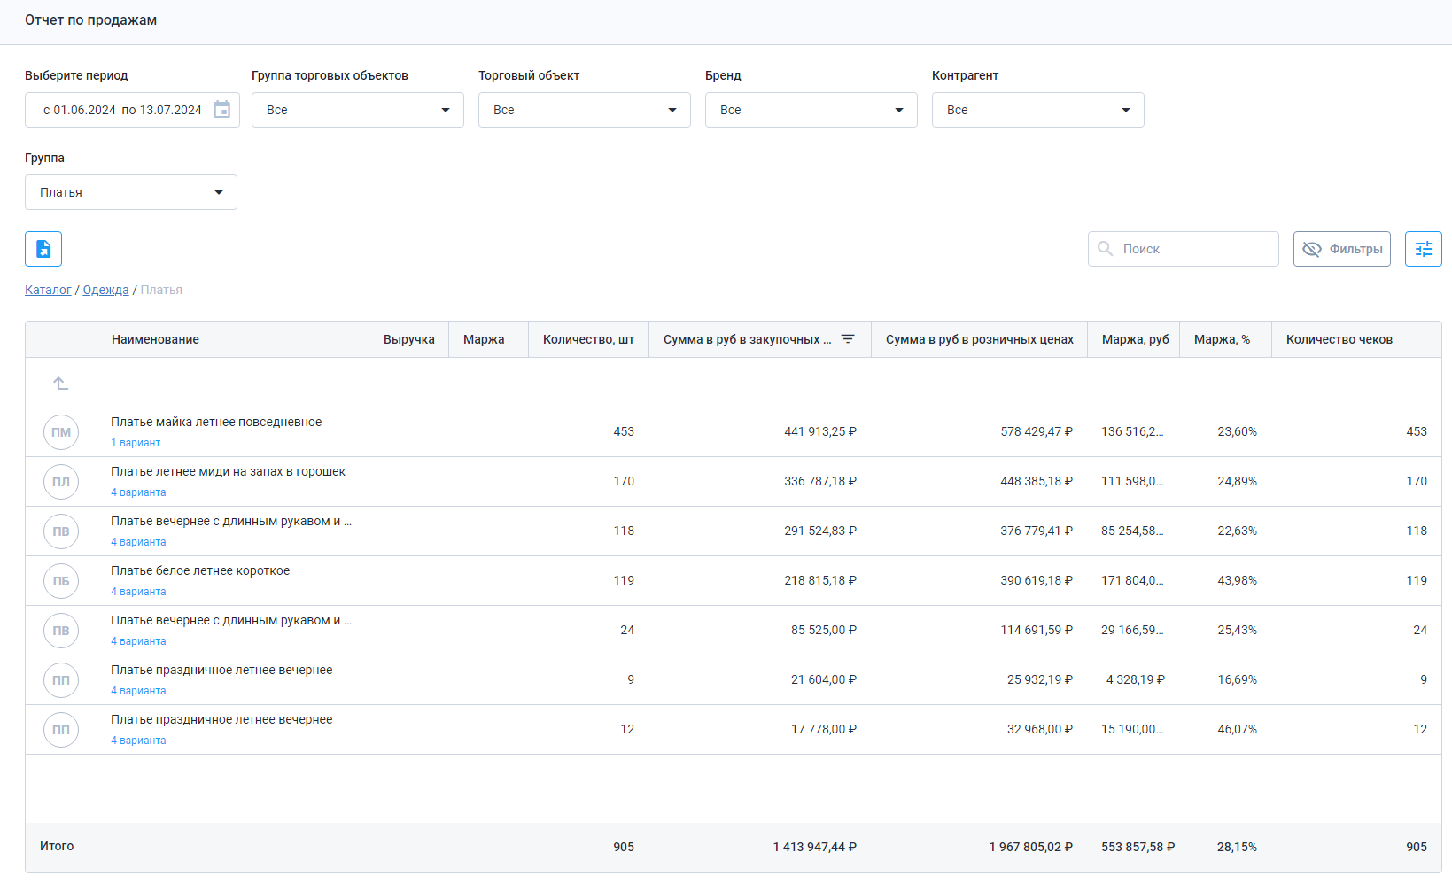Toggle the Фильтры visibility button
The image size is (1452, 884).
(1341, 249)
